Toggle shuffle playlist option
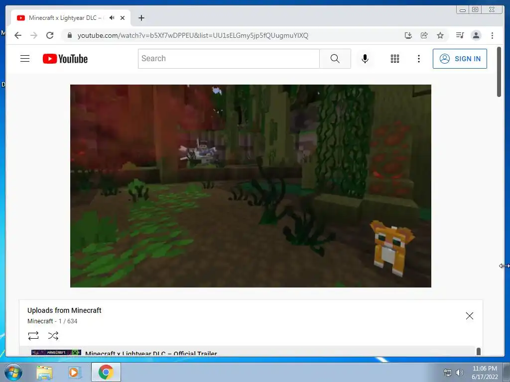Screen dimensions: 510x382 click(53, 336)
